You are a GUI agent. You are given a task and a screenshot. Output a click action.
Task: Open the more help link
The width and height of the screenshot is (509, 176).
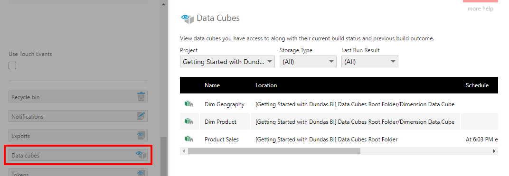click(481, 9)
